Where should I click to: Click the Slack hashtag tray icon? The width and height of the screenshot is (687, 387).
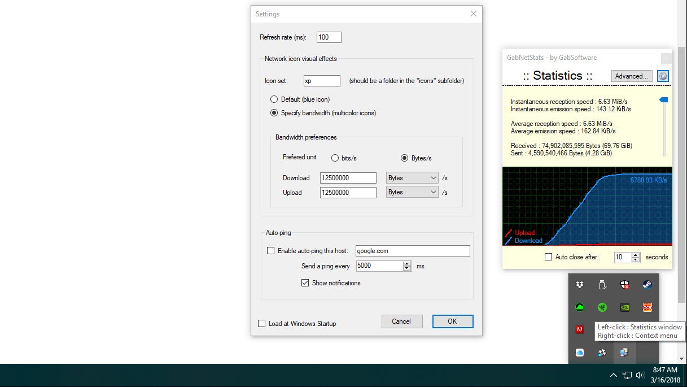coord(602,353)
